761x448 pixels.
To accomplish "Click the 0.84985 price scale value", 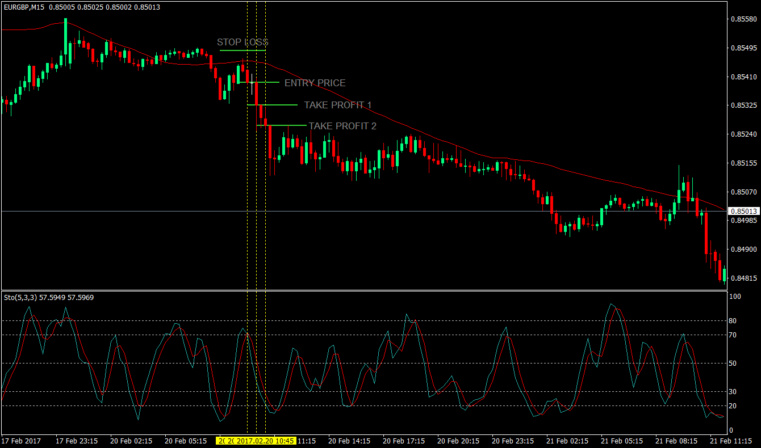I will [743, 221].
